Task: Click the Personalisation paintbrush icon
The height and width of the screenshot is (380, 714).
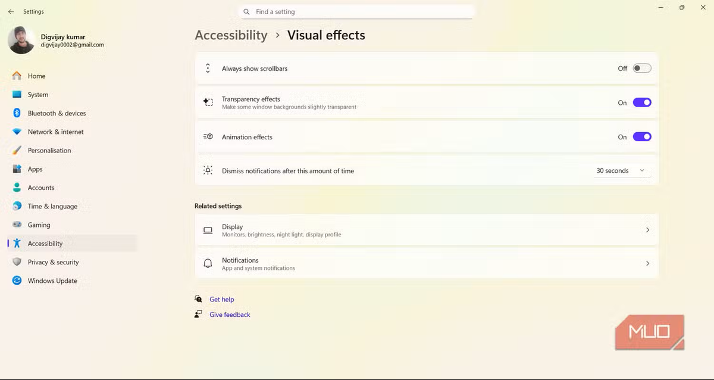Action: [x=17, y=151]
